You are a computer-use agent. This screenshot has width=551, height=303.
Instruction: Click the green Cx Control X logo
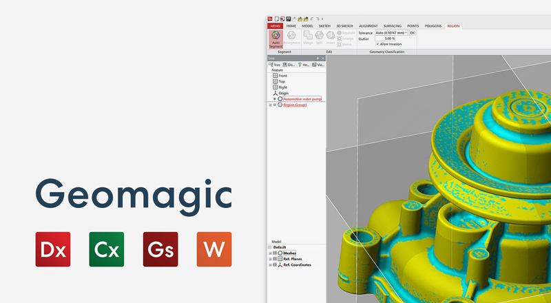click(107, 249)
